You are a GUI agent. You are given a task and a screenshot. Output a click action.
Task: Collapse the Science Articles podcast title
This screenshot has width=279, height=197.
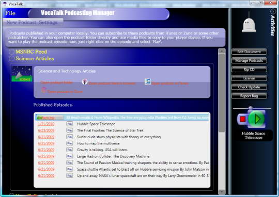click(x=35, y=59)
